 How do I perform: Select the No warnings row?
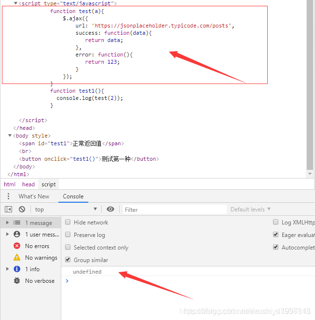[30, 257]
